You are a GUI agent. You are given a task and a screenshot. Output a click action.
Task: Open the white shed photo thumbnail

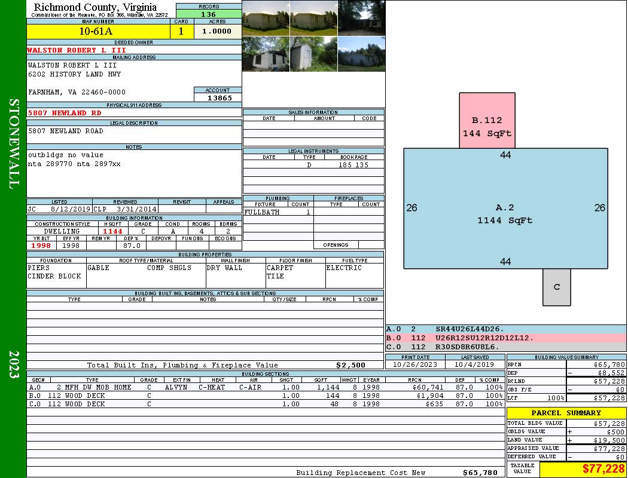(x=313, y=54)
